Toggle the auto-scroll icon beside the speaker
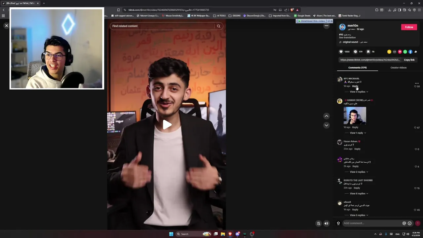The image size is (423, 238). pyautogui.click(x=319, y=223)
